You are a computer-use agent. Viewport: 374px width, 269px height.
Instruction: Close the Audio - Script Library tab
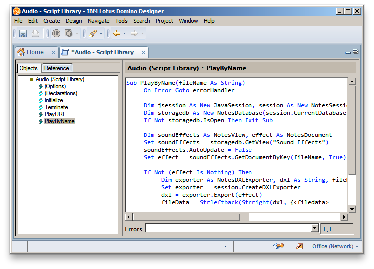coord(143,52)
